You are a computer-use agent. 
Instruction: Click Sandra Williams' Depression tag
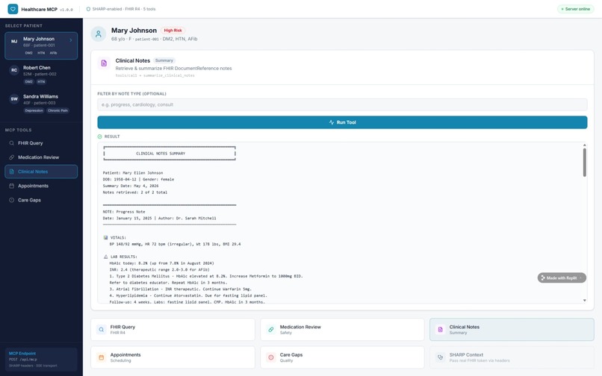click(x=34, y=110)
